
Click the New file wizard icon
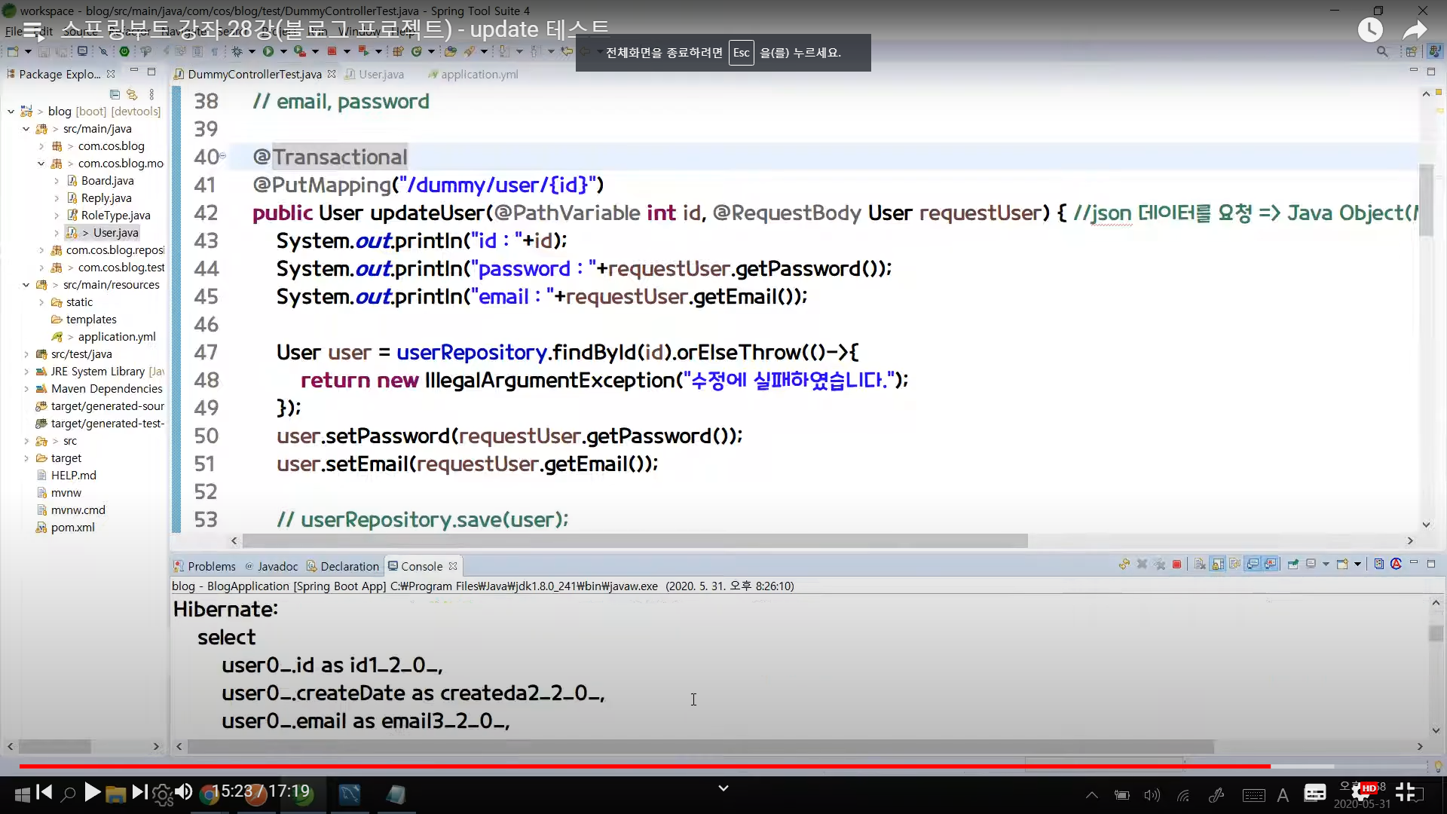[13, 51]
